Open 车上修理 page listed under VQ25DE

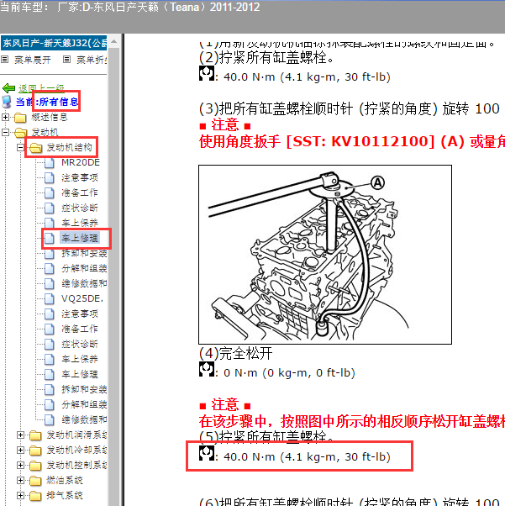(x=79, y=374)
